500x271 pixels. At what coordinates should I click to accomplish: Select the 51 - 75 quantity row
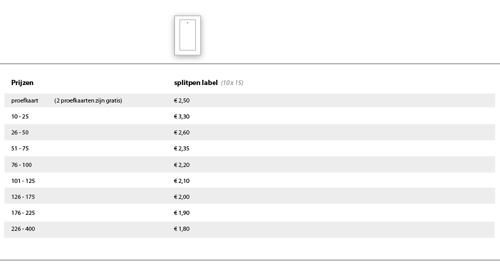tap(249, 148)
